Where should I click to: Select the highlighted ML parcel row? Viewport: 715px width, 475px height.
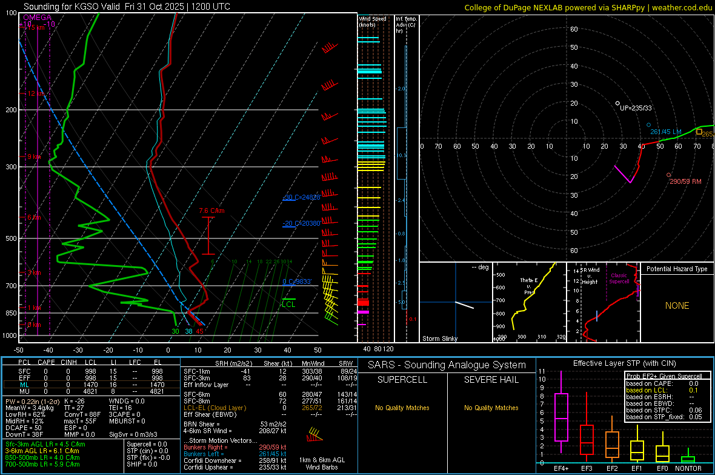tap(91, 385)
